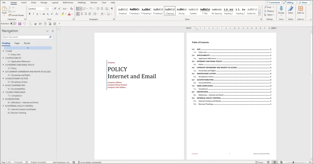This screenshot has width=313, height=164.
Task: Select 8.1. Definitions – Internet and Email heading
Action: [23, 102]
